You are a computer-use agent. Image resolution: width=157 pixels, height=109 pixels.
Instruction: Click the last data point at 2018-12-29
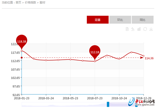(143, 56)
